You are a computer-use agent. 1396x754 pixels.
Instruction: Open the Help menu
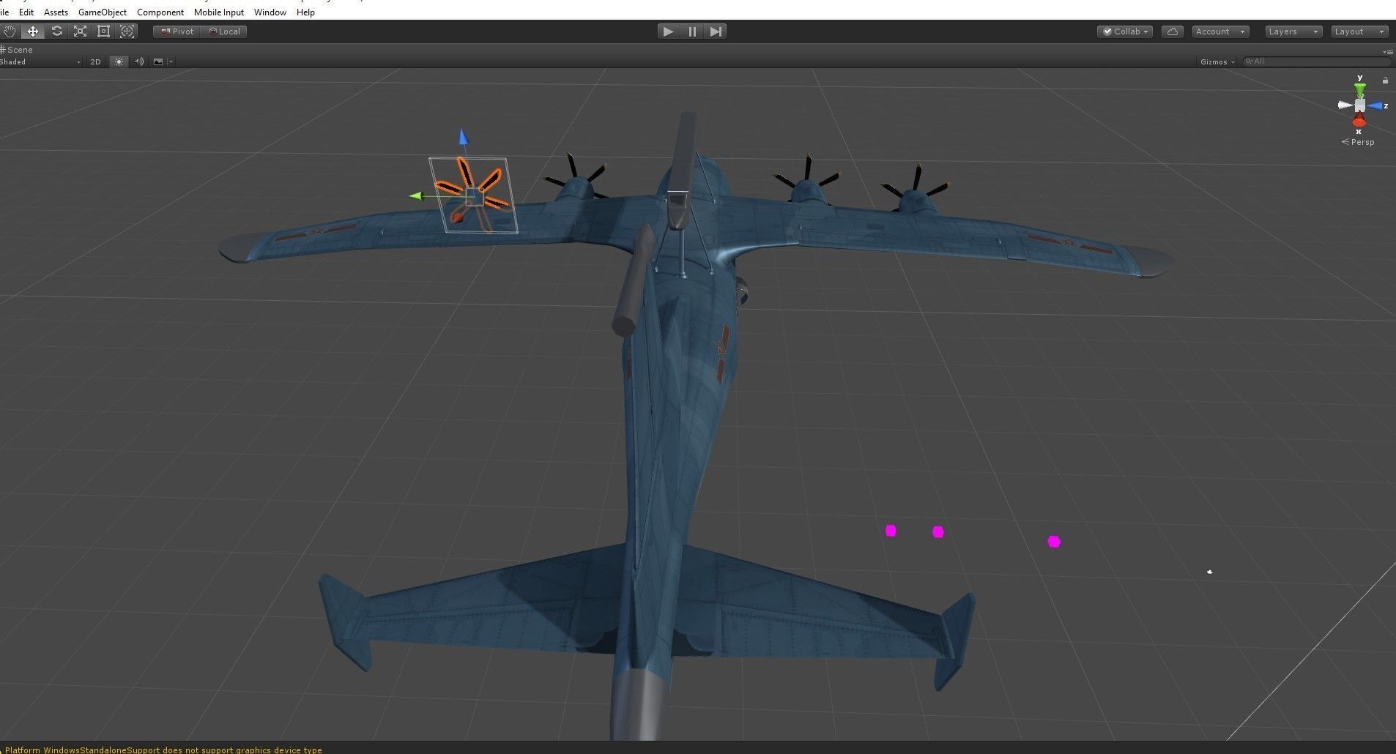point(305,12)
